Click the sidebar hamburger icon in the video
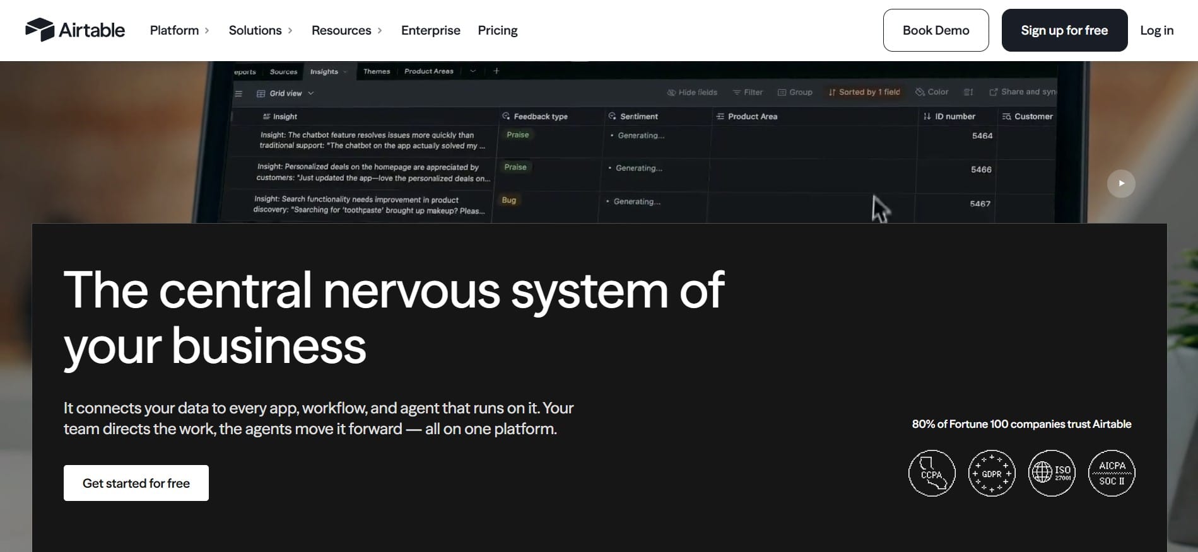Screen dimensions: 1198x552 pos(238,94)
